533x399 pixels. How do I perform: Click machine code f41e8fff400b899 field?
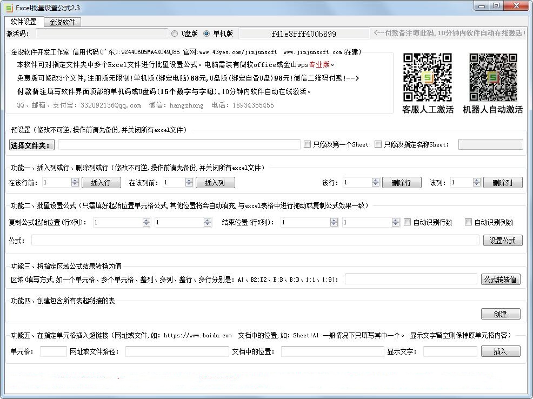click(304, 34)
